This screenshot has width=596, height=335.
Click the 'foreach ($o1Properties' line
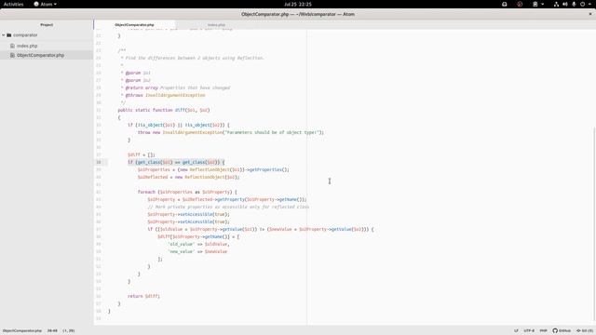pos(187,193)
